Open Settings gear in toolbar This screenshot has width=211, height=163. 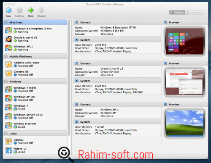tap(19, 11)
